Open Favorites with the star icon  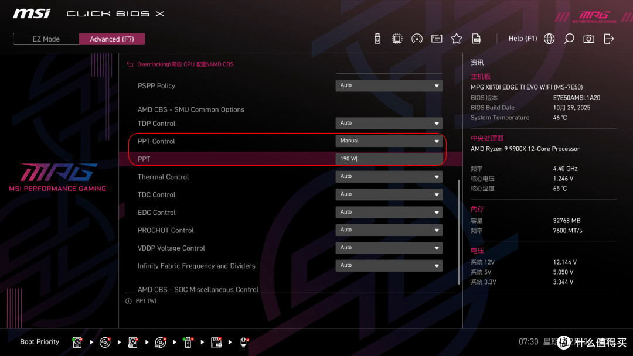coord(457,39)
